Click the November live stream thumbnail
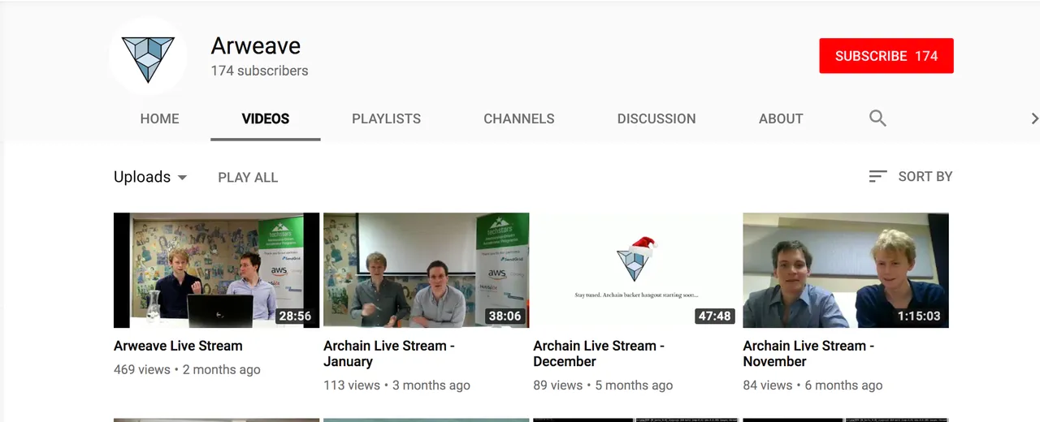Viewport: 1040px width, 422px height. point(845,270)
